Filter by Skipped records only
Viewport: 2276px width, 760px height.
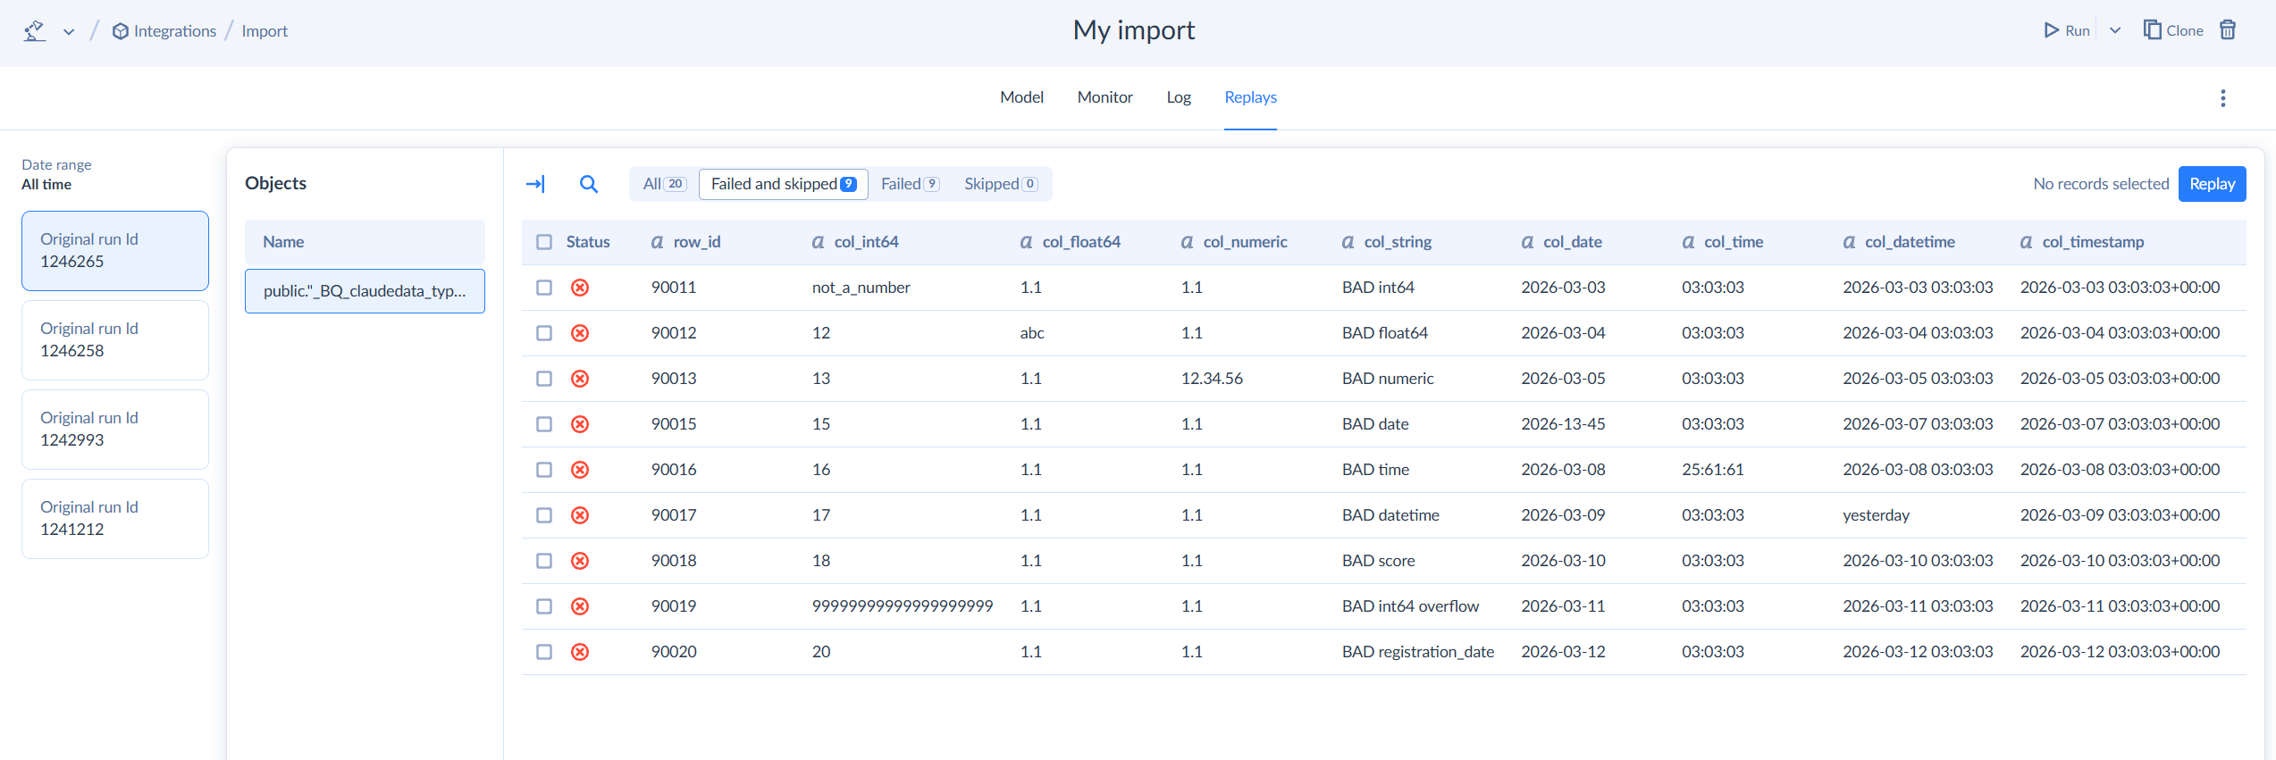tap(1001, 184)
